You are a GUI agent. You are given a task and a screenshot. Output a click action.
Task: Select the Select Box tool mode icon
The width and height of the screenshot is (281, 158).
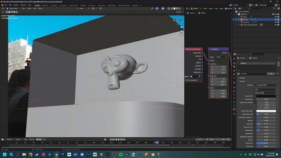7,12
